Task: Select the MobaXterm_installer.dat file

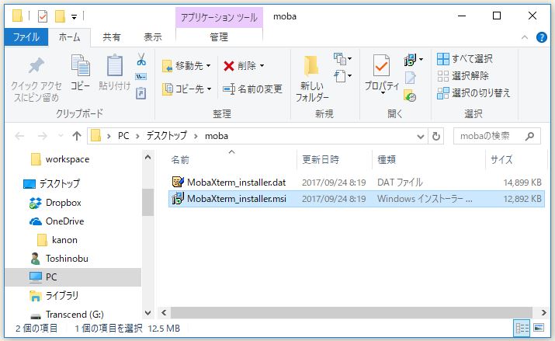Action: click(356, 183)
